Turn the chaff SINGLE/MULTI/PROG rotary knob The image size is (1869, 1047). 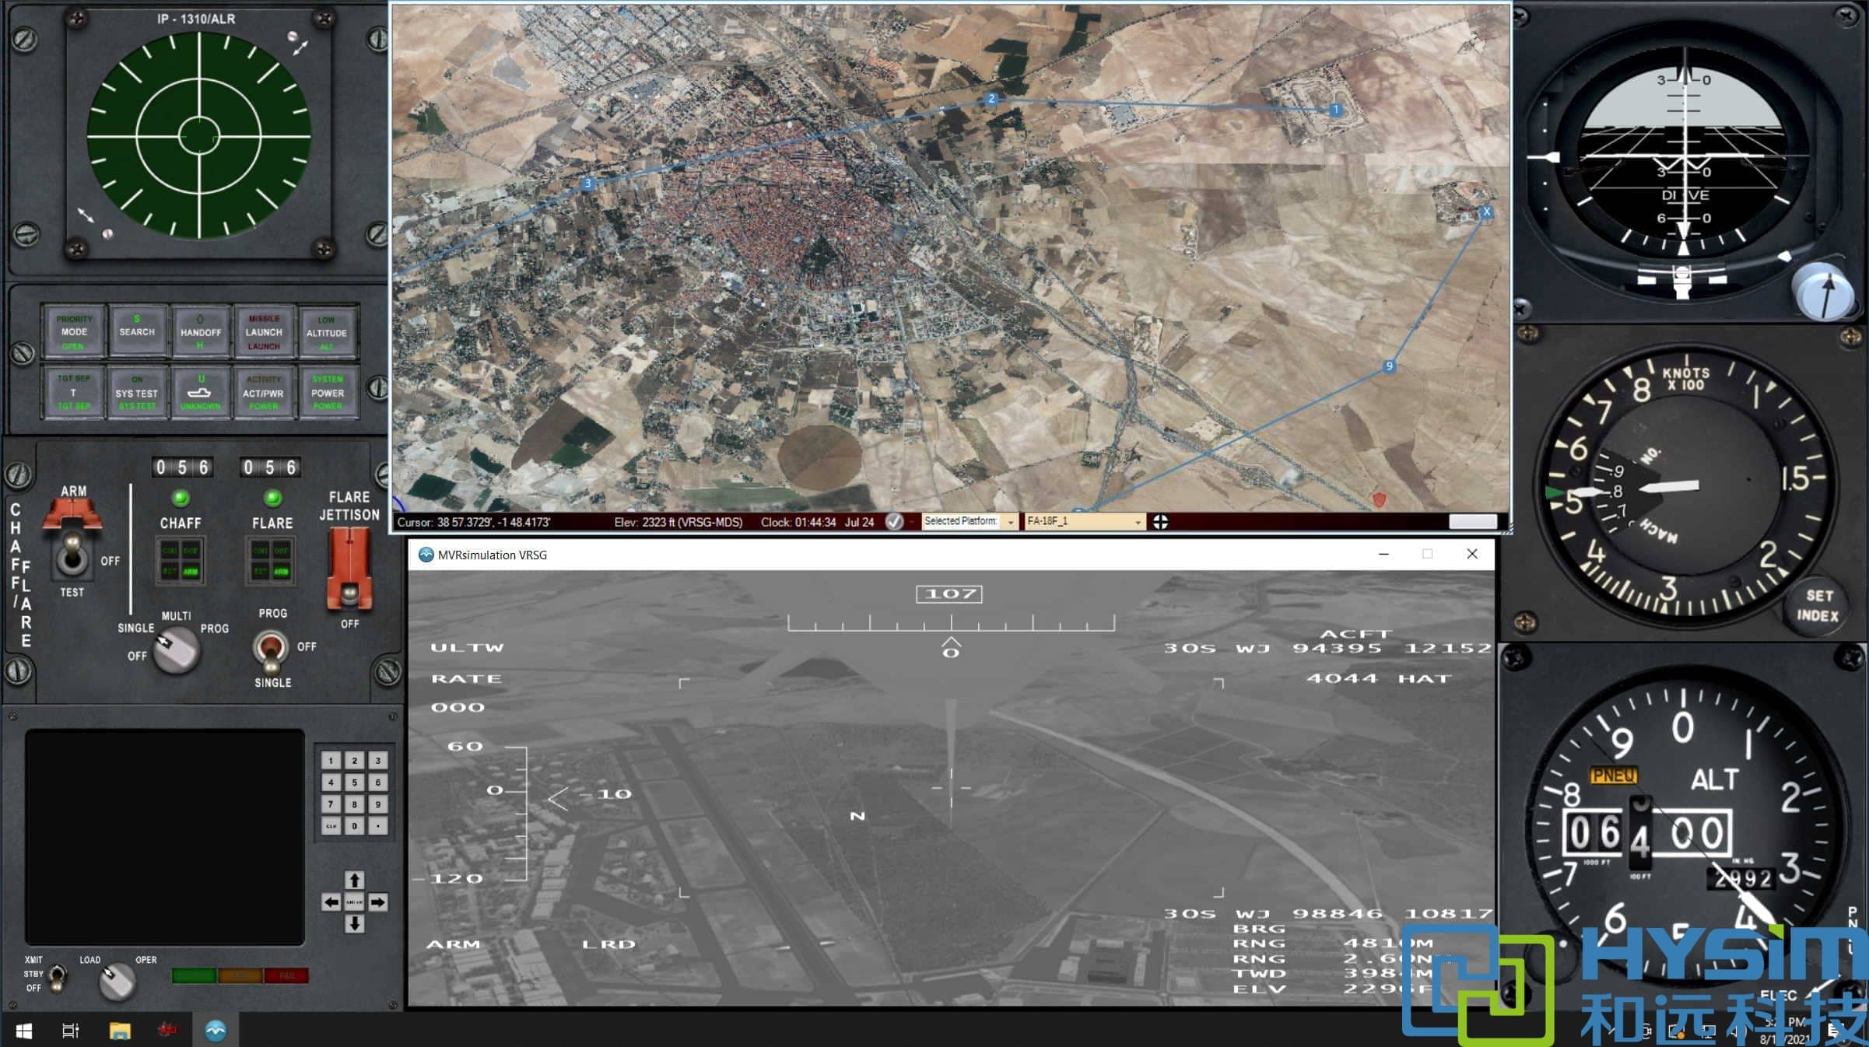pyautogui.click(x=176, y=650)
